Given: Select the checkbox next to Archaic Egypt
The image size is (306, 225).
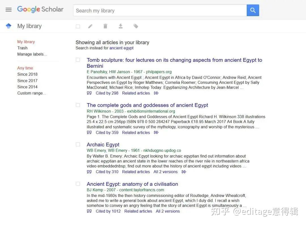Looking at the screenshot, I should (78, 145).
